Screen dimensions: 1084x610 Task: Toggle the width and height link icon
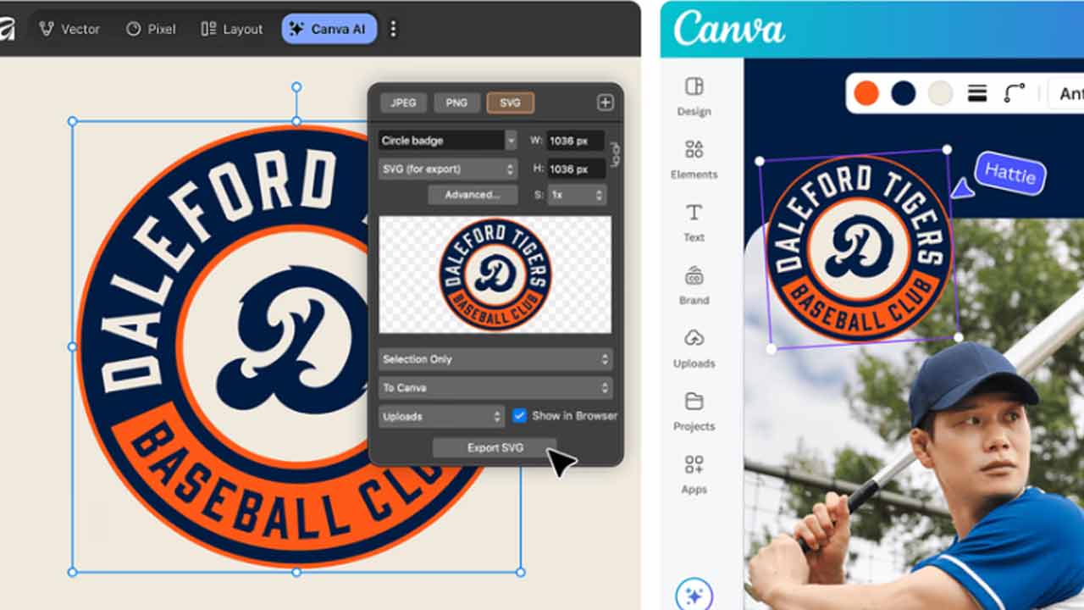click(x=615, y=154)
